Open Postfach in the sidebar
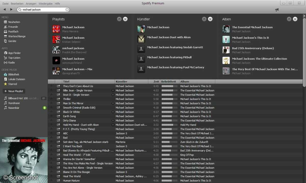 tap(13, 32)
